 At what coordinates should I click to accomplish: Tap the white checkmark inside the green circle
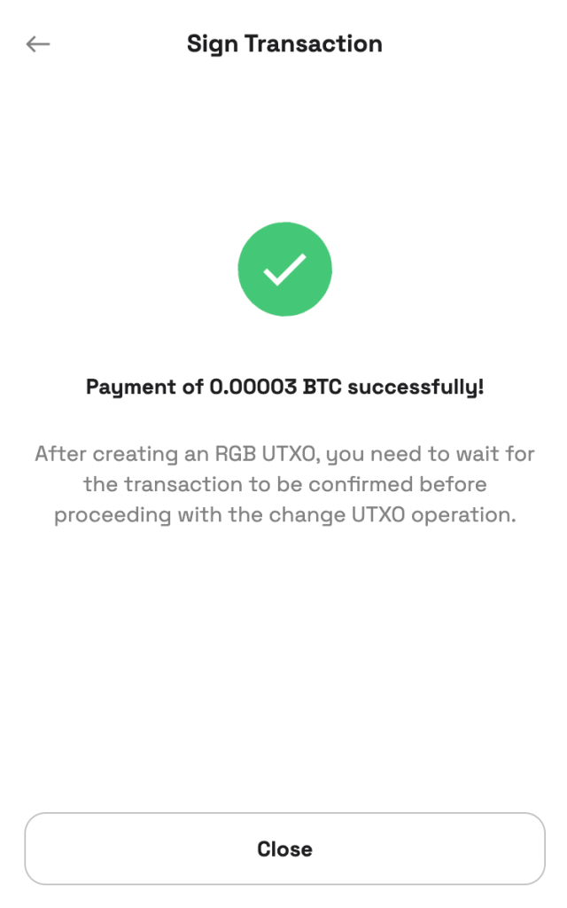[x=284, y=270]
